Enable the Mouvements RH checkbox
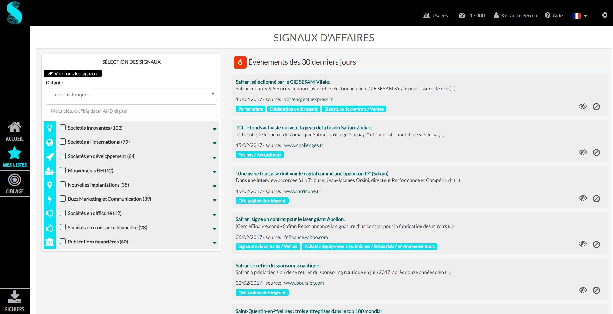The image size is (613, 314). (x=63, y=170)
